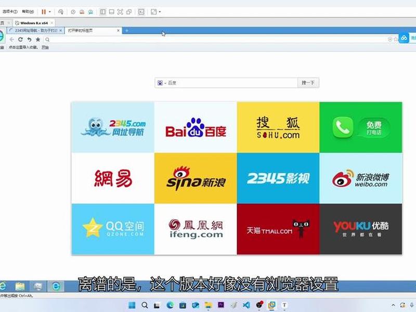
Task: Click the VMware pause virtual machine button
Action: tap(44, 11)
